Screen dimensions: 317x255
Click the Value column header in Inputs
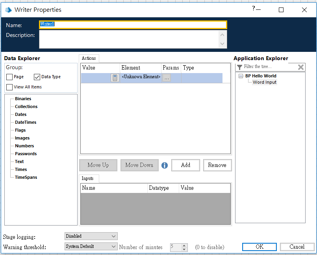pyautogui.click(x=204, y=188)
